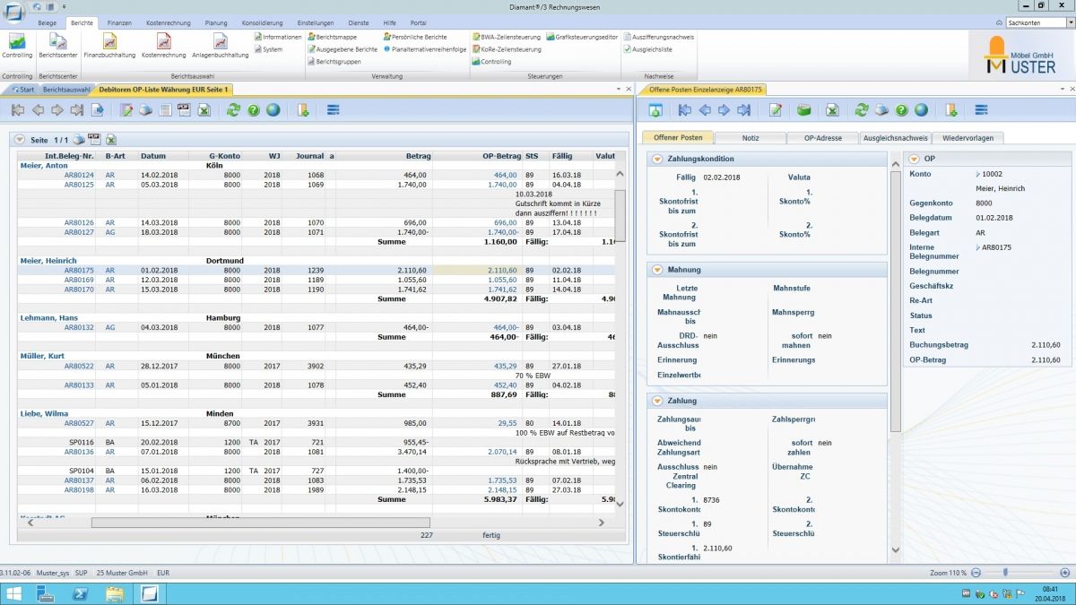This screenshot has height=605, width=1076.
Task: Open the Sachkonten dropdown
Action: pos(1072,22)
